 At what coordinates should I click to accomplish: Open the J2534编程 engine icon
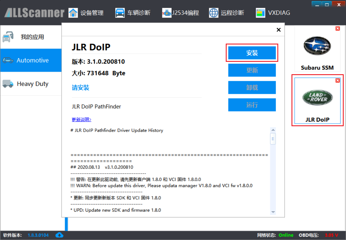pos(167,13)
